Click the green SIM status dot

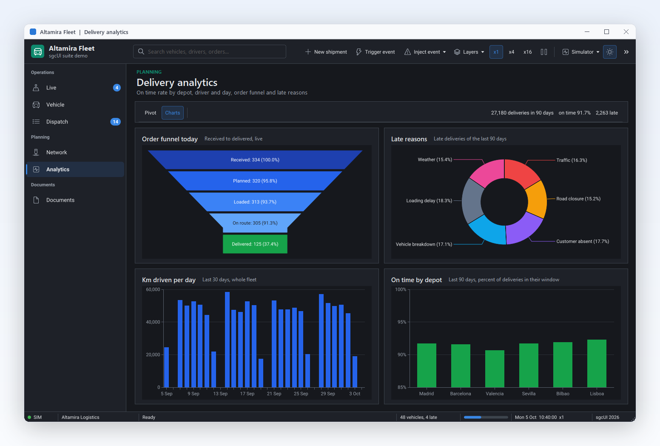[29, 417]
